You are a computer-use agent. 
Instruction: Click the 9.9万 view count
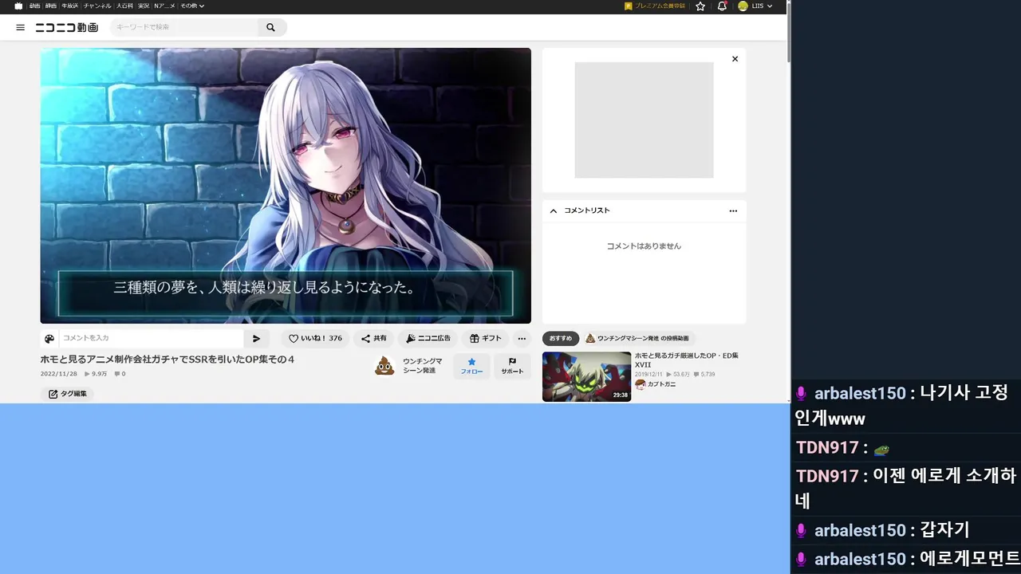click(x=96, y=374)
